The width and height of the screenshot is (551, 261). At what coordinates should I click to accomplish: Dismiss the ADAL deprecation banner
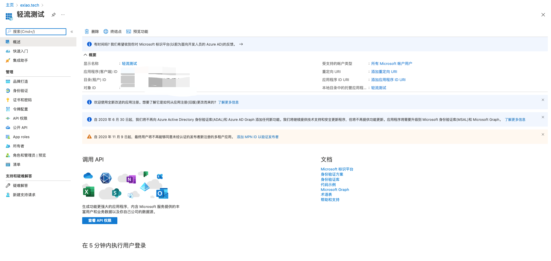tap(543, 117)
